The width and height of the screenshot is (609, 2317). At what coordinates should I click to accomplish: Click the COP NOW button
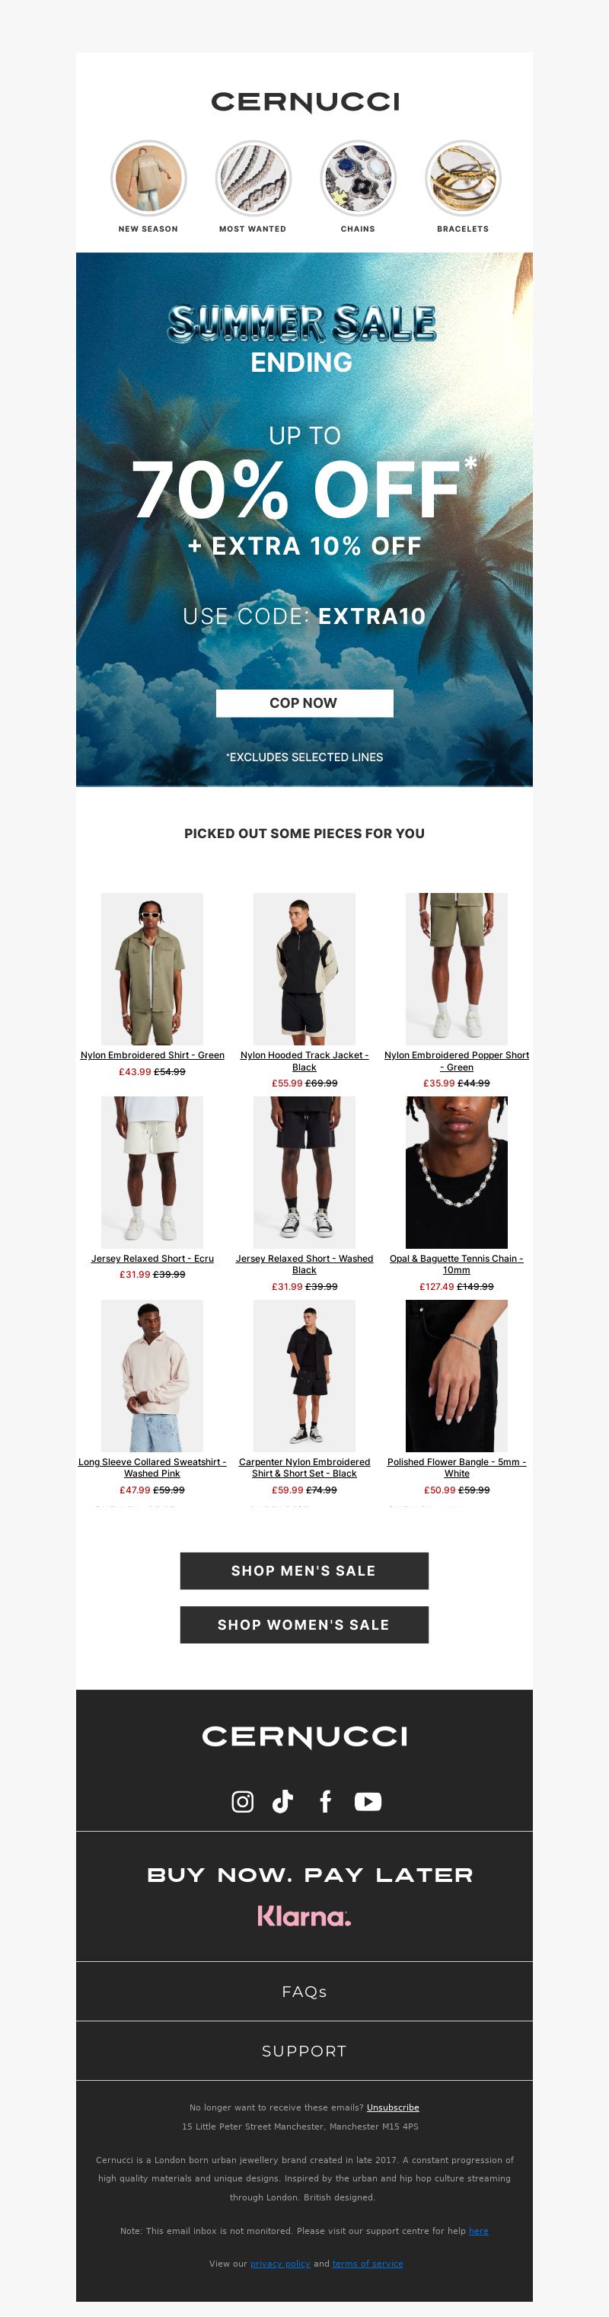click(x=304, y=702)
